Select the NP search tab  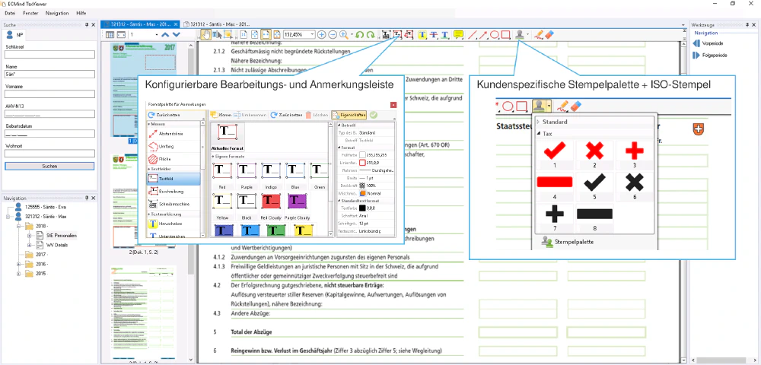click(x=14, y=34)
